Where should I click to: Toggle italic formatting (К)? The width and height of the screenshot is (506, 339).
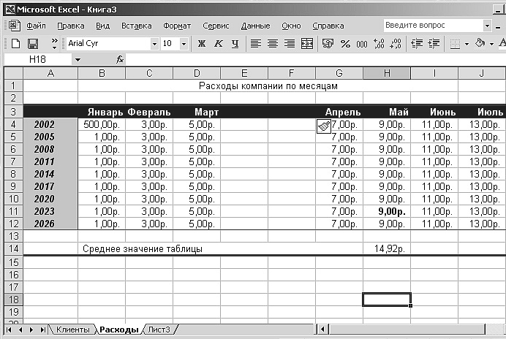pos(218,44)
